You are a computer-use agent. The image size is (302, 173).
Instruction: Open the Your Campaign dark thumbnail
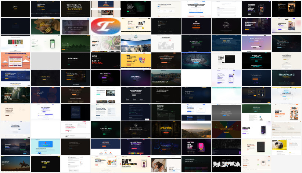[x=76, y=78]
